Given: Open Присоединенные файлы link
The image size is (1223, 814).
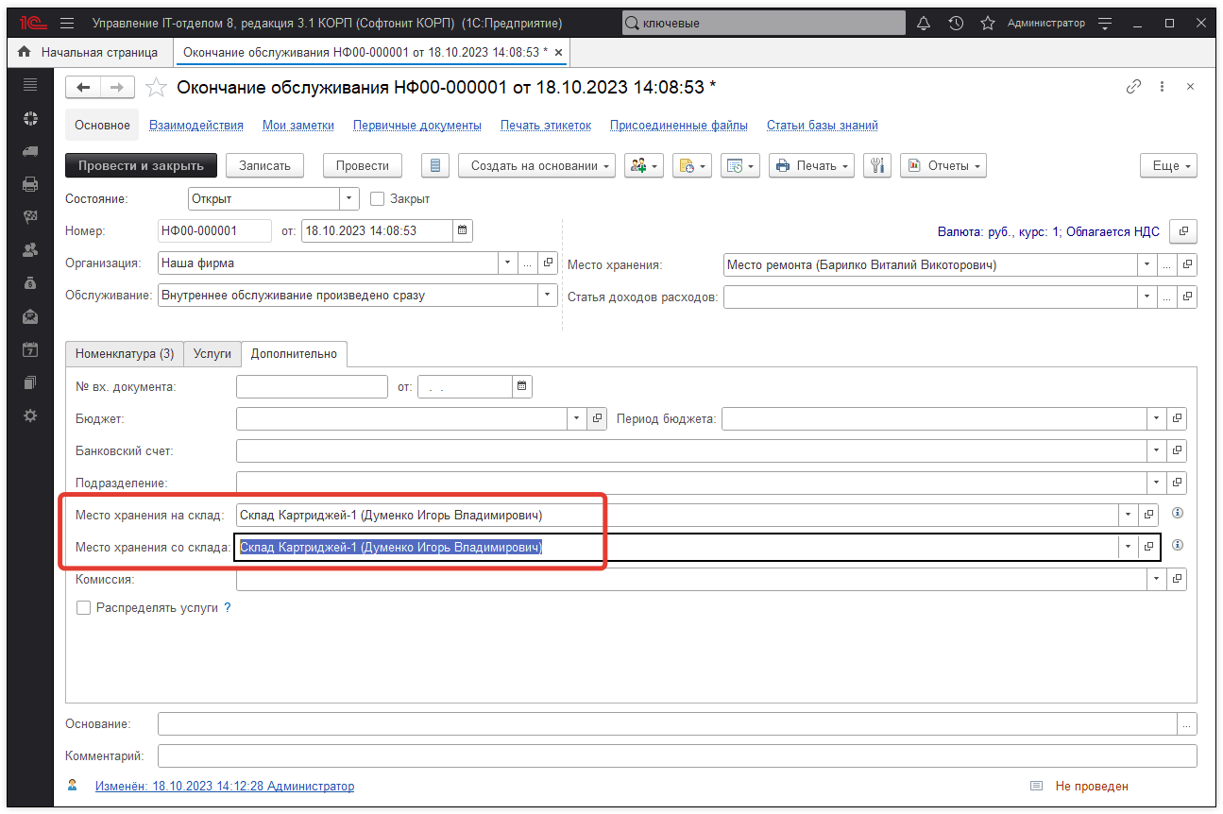Looking at the screenshot, I should tap(678, 125).
